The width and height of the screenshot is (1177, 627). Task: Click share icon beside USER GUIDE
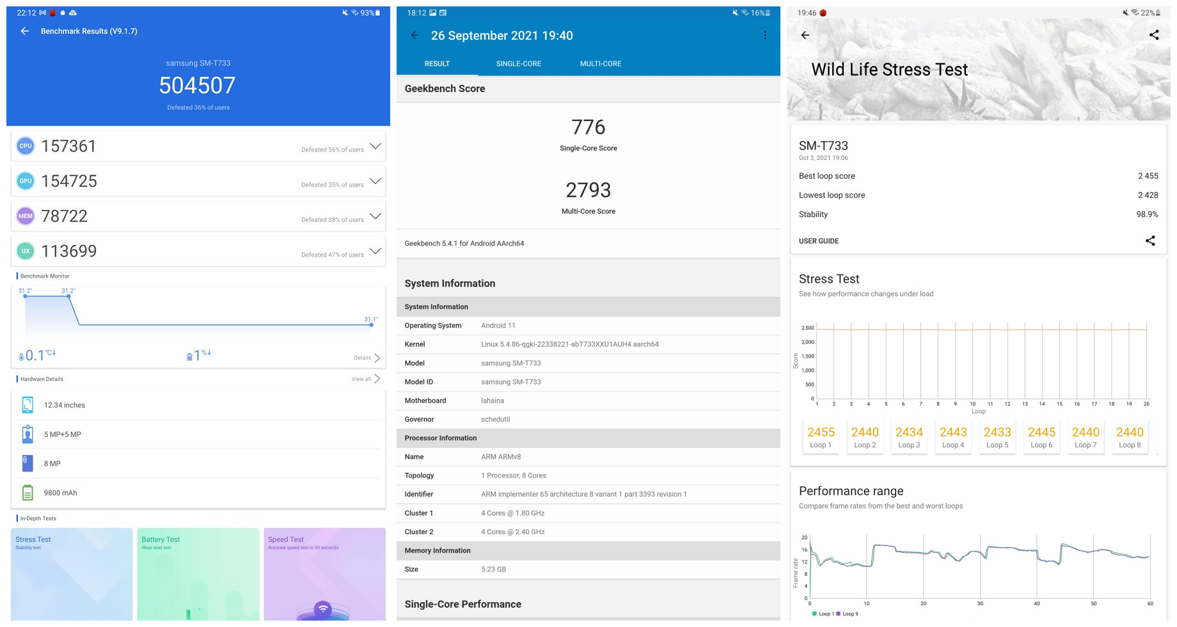click(1150, 241)
